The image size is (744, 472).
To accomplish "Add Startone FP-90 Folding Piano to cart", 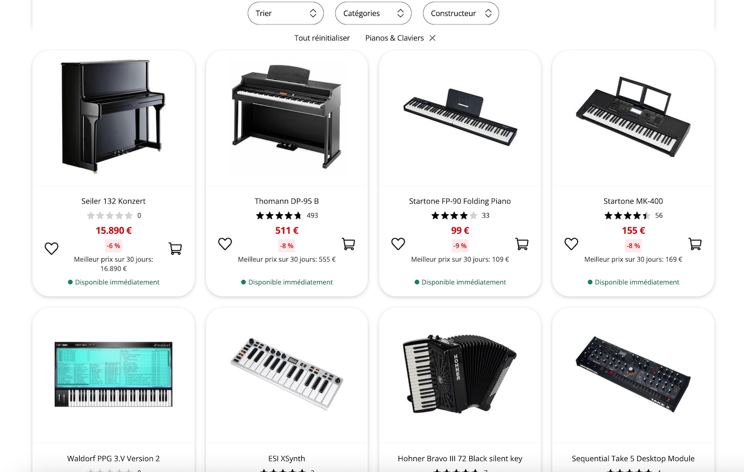I will (x=522, y=243).
